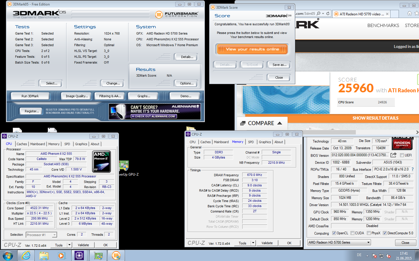The image size is (419, 261).
Task: Click the CPU-Z Memory window title icon
Action: [x=188, y=134]
